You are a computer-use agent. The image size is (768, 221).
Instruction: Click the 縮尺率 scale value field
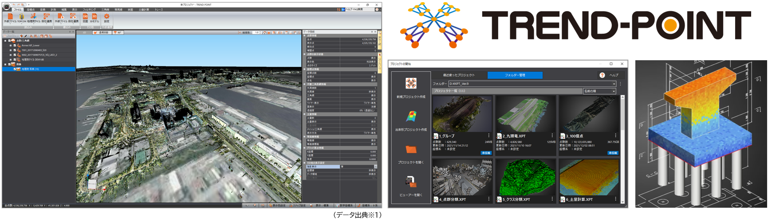[256, 32]
